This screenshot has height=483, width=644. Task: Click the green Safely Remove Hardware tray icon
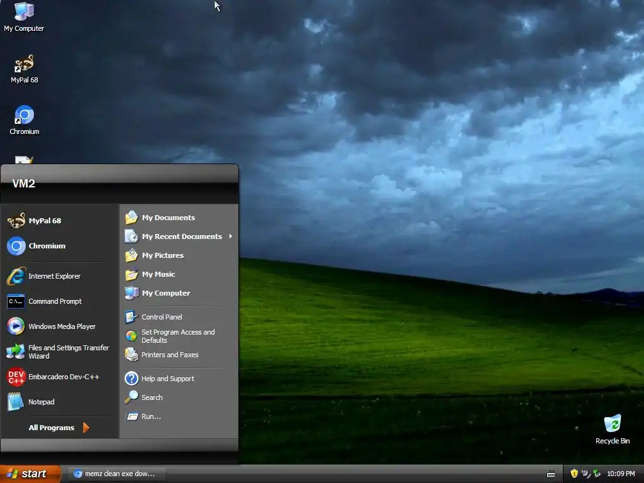tap(597, 474)
